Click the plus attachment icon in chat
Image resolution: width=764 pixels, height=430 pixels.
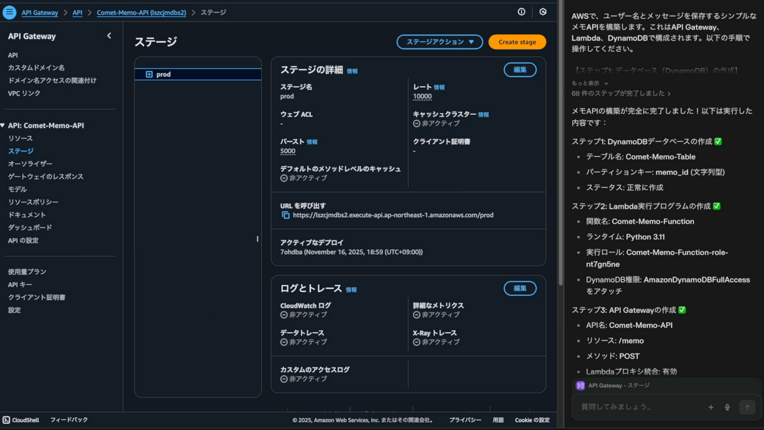pos(710,407)
